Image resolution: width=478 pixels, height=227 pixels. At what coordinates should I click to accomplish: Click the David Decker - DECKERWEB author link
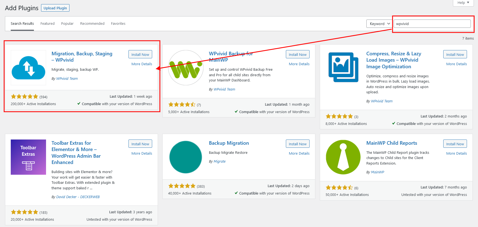78,197
